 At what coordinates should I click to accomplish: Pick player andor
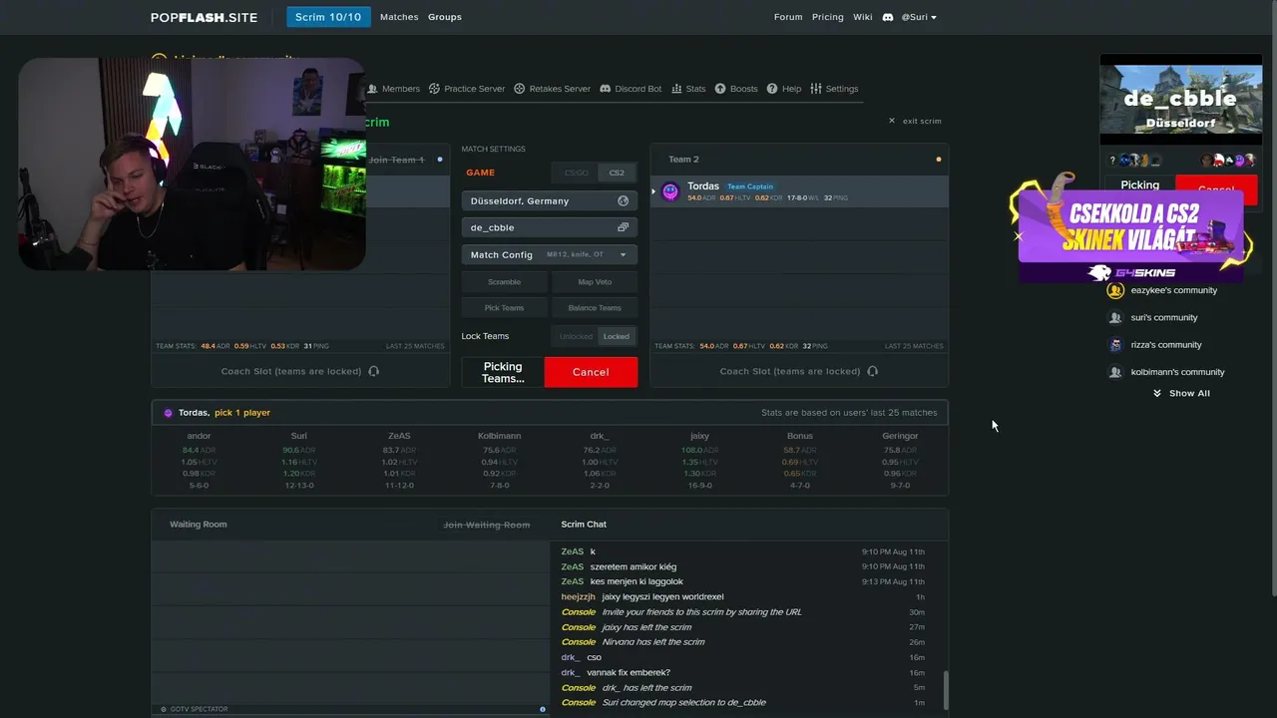(199, 460)
